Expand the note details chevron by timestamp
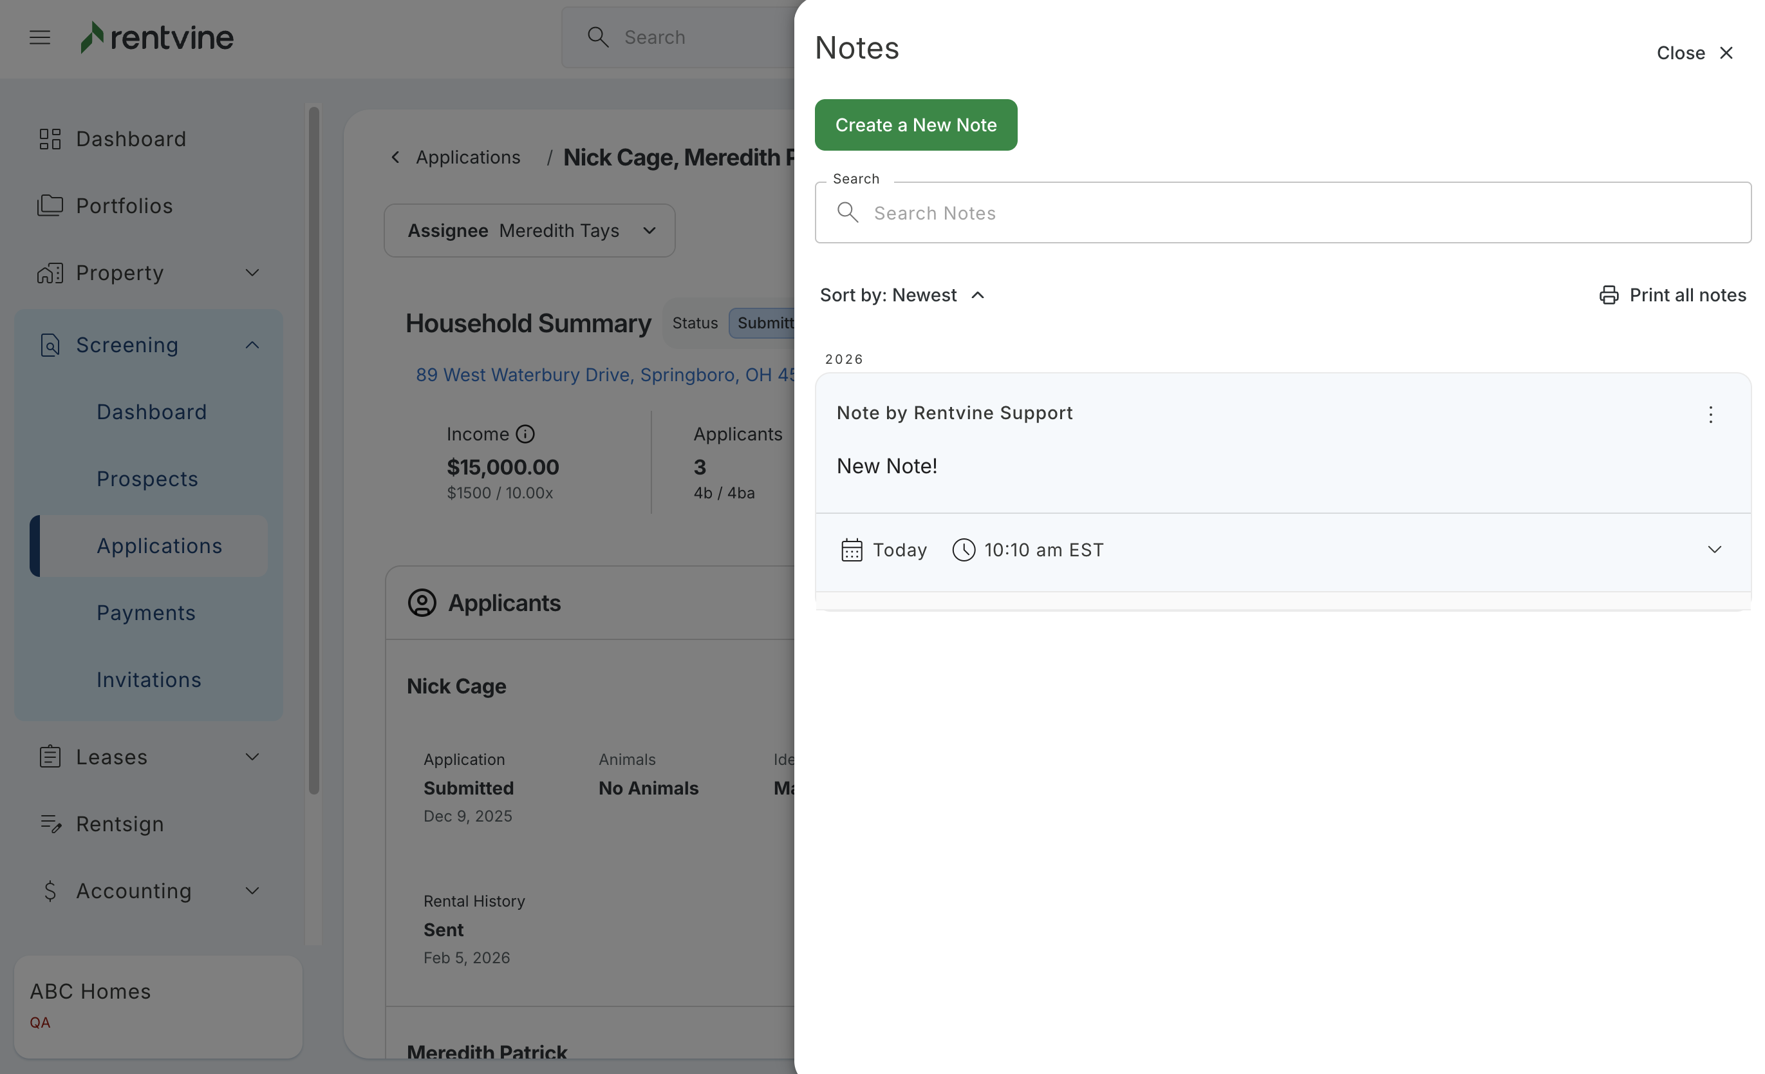The width and height of the screenshot is (1765, 1074). point(1714,549)
